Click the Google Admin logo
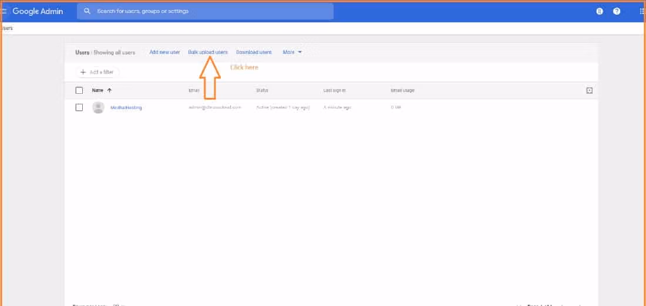Viewport: 646px width, 306px height. click(38, 11)
